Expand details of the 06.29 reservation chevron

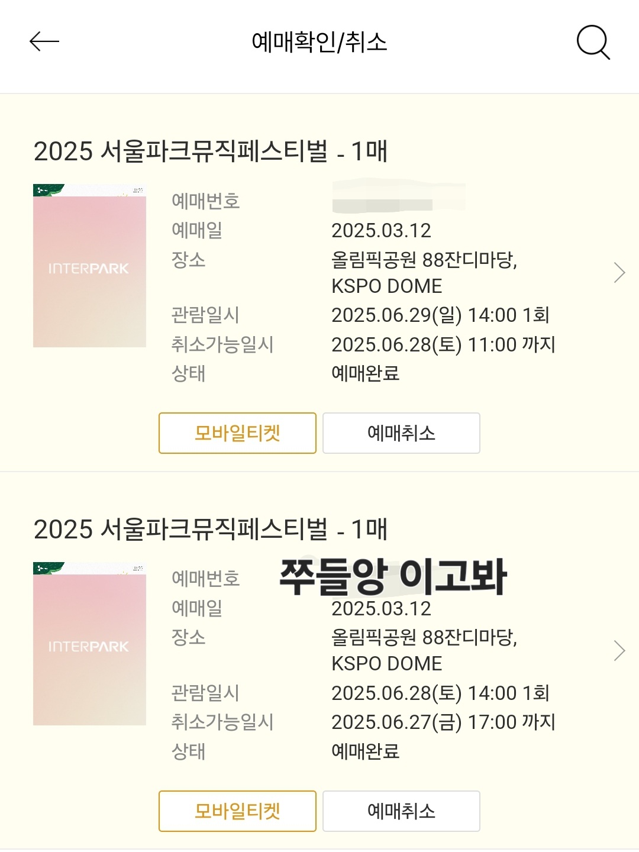619,273
